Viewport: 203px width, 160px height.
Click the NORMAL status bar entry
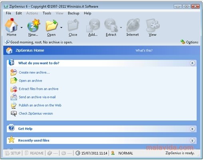(x=125, y=153)
